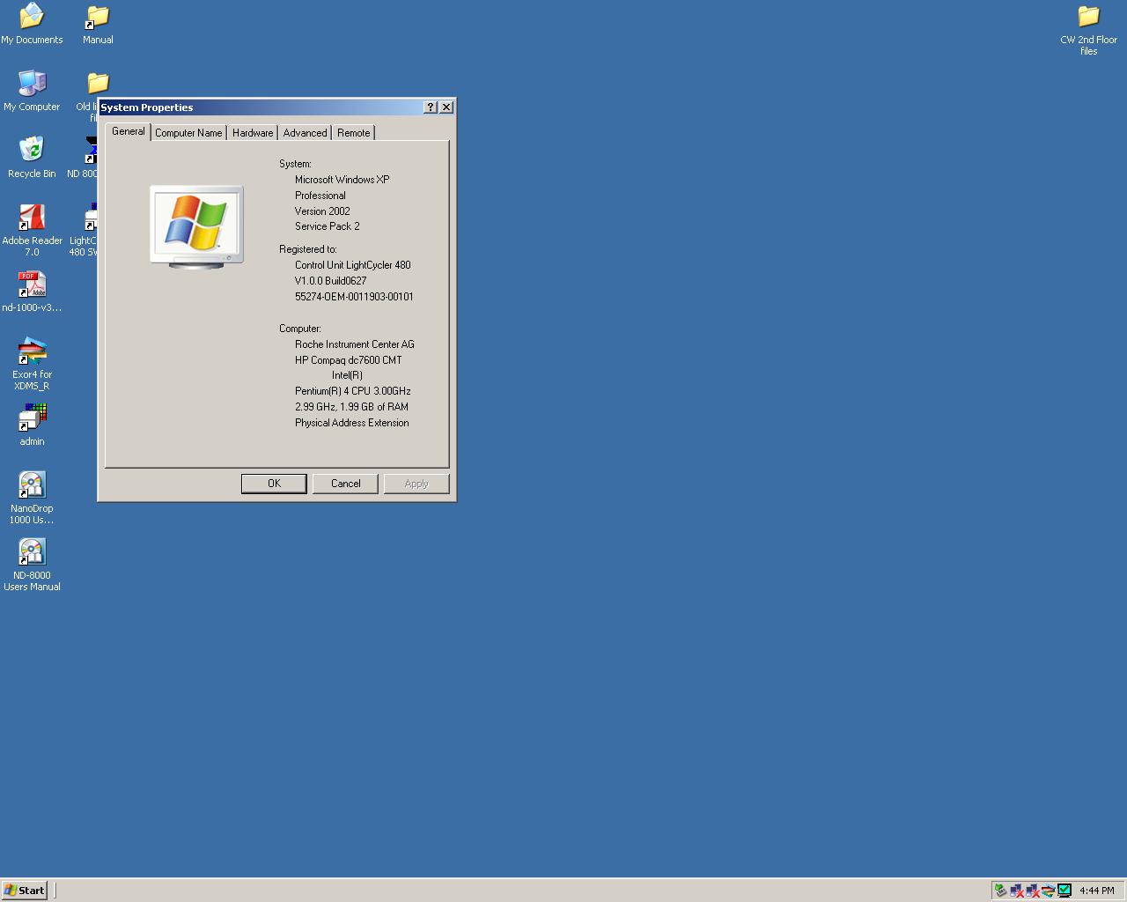Open the Start menu
The width and height of the screenshot is (1127, 902).
pos(25,891)
